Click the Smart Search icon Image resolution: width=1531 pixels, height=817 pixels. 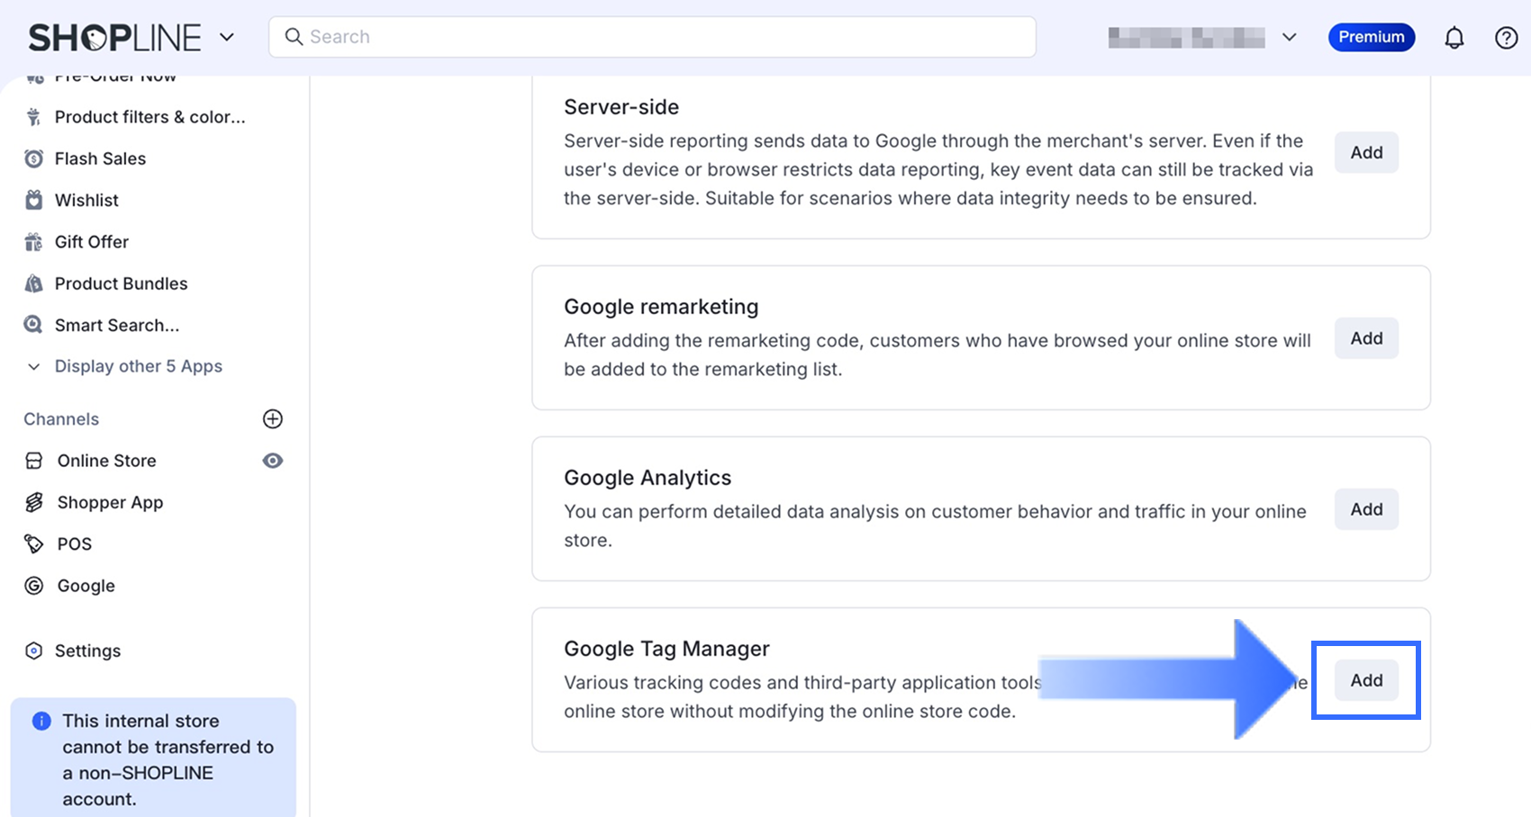[x=34, y=325]
